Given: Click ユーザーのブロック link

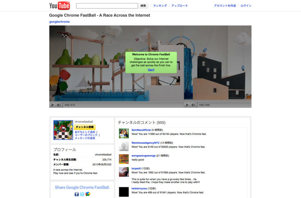Looking at the screenshot, I should (x=86, y=135).
